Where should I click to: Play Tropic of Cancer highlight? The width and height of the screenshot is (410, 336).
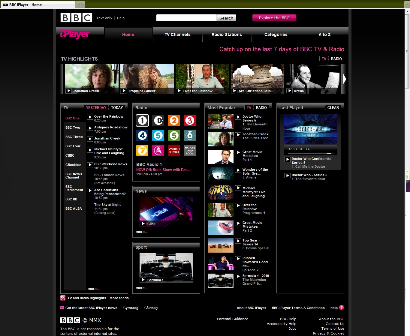[124, 91]
